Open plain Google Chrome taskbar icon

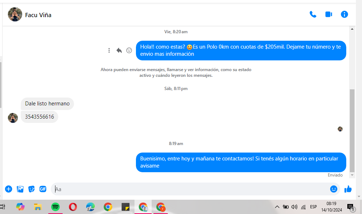pos(108,207)
